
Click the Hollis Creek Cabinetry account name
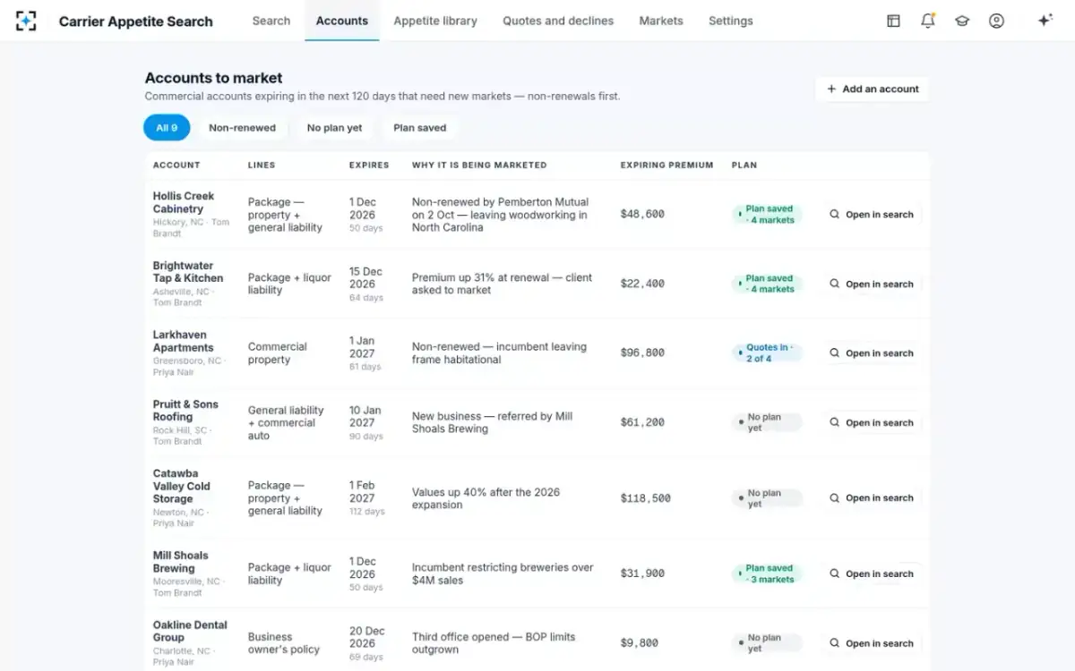click(x=184, y=202)
